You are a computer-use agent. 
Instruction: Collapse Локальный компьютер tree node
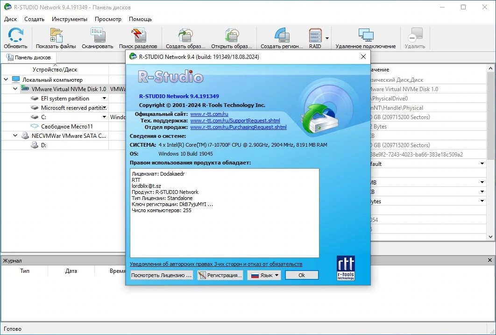(6, 79)
